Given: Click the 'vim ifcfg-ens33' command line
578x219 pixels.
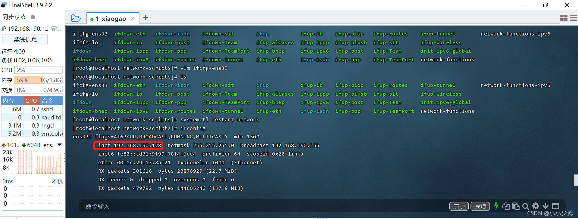Looking at the screenshot, I should tap(204, 68).
